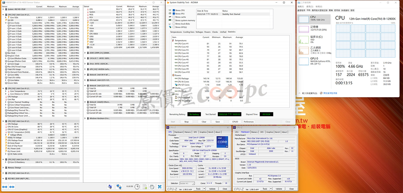Click the Stop button in AIDA64
This screenshot has width=403, height=193.
click(x=186, y=122)
